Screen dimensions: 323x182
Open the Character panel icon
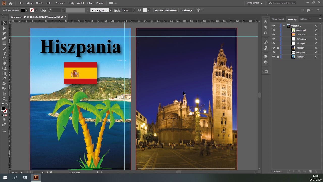click(266, 21)
